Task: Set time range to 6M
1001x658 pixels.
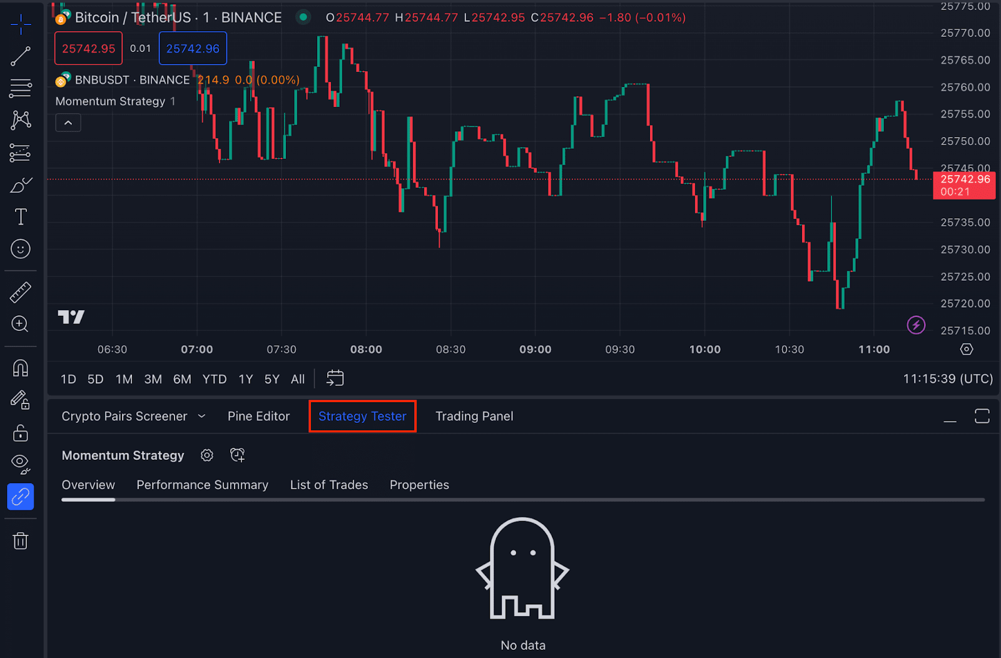Action: point(182,379)
